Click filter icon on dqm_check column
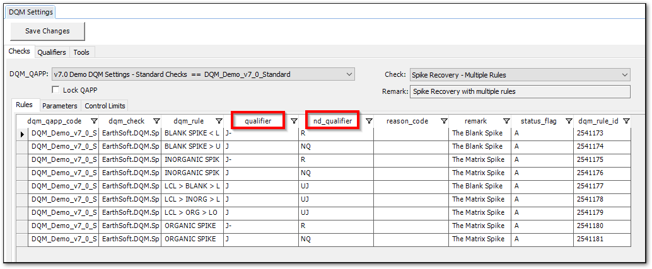Viewport: 652px width, 269px height. [x=156, y=121]
